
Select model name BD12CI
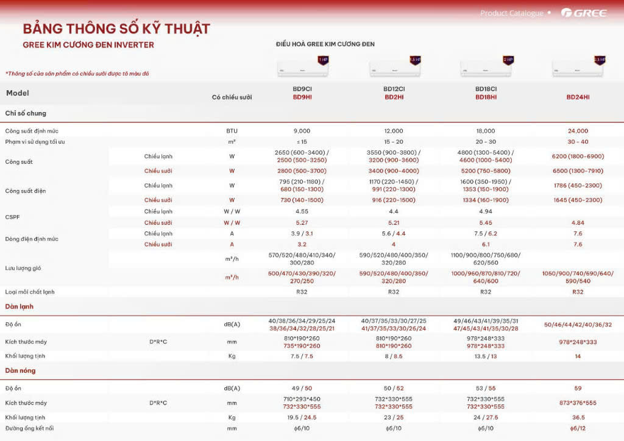(x=394, y=89)
